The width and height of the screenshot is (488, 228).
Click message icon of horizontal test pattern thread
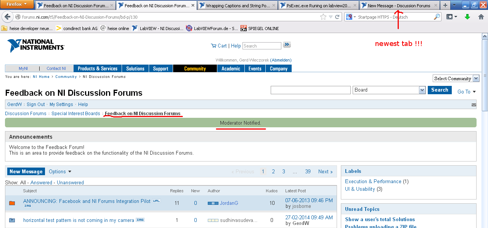click(x=12, y=220)
